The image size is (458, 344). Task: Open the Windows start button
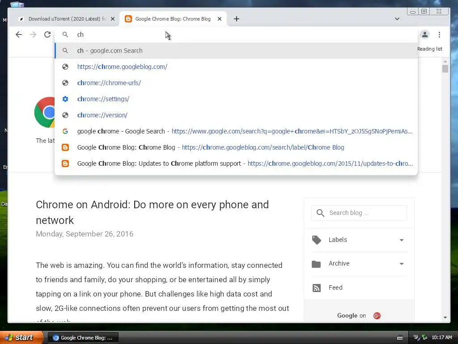pyautogui.click(x=21, y=338)
